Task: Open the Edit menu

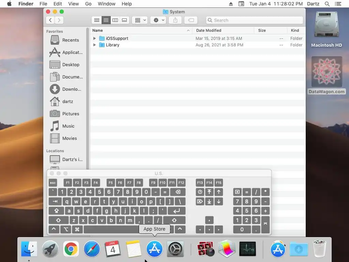Action: [58, 4]
